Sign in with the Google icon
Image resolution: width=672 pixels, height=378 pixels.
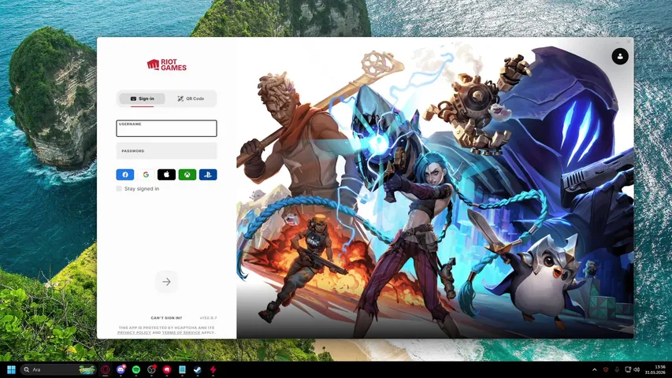click(146, 174)
